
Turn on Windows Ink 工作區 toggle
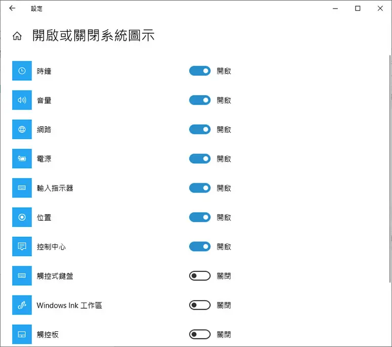click(x=200, y=305)
